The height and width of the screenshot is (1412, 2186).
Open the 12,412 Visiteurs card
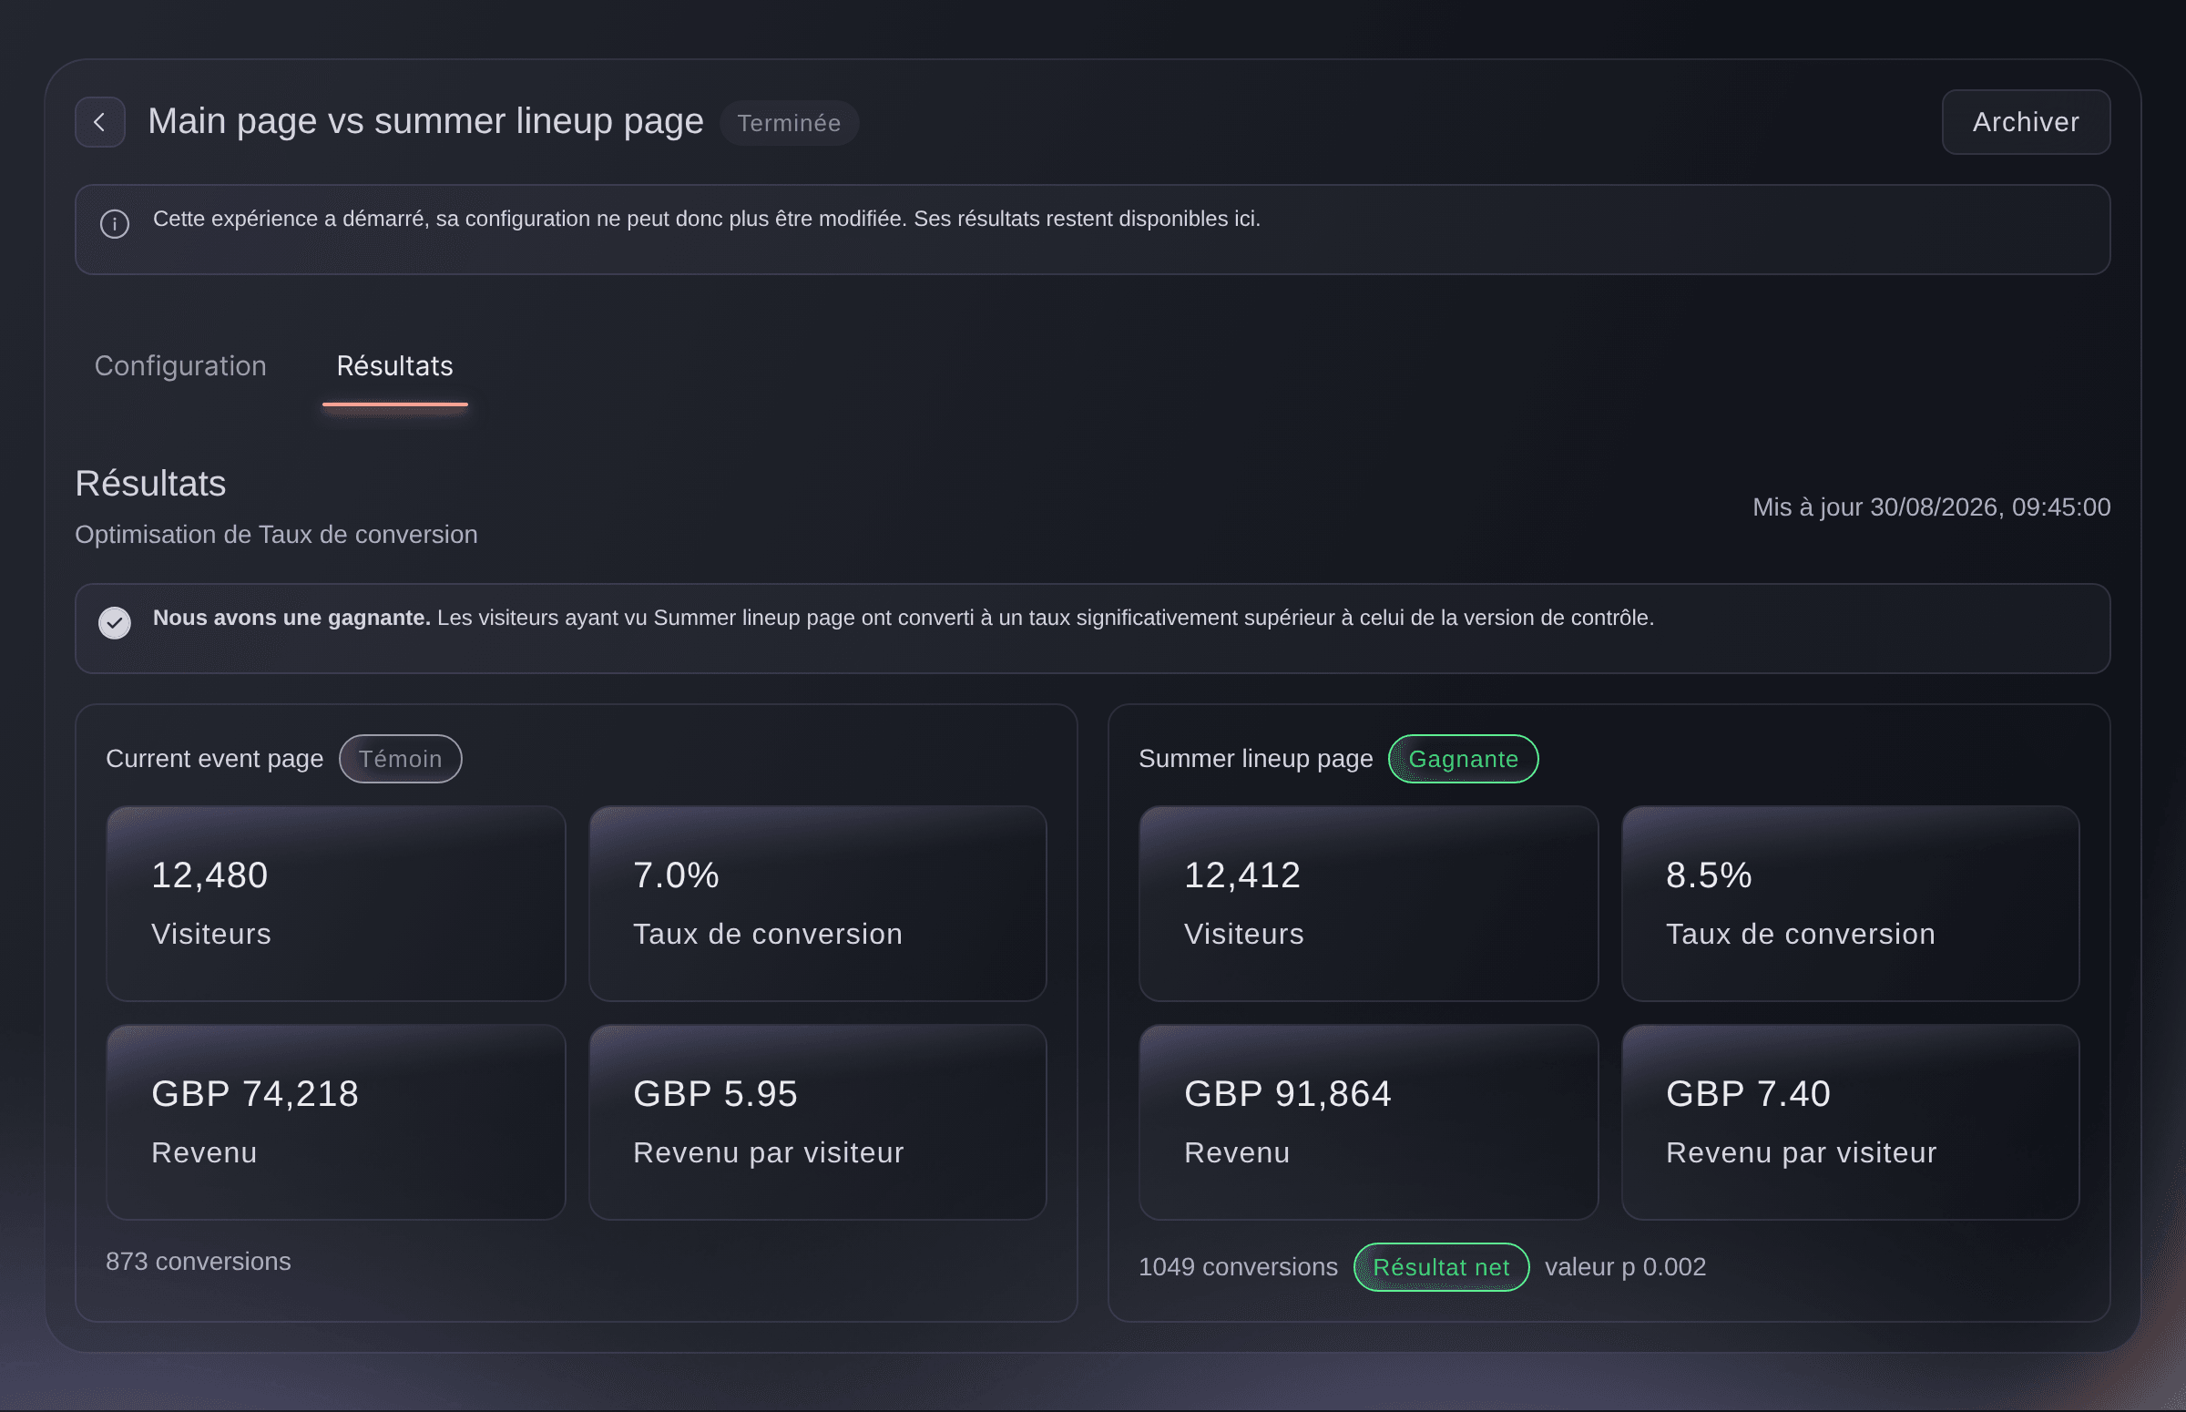(1368, 903)
